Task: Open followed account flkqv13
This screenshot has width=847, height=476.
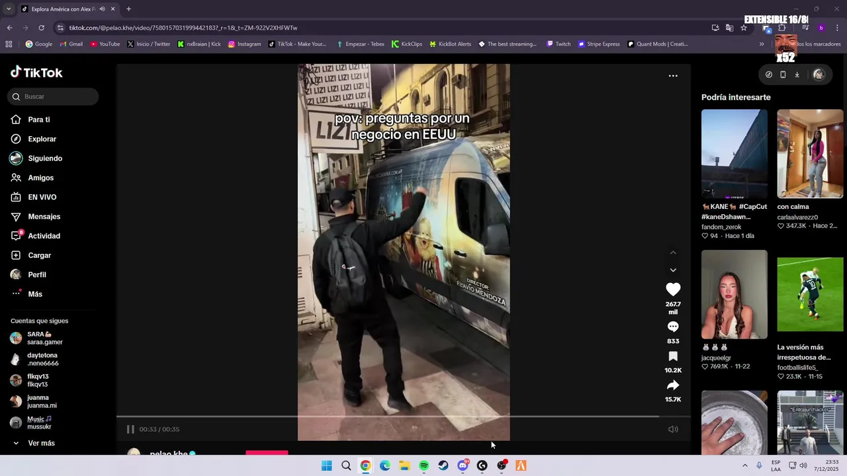Action: (x=30, y=380)
